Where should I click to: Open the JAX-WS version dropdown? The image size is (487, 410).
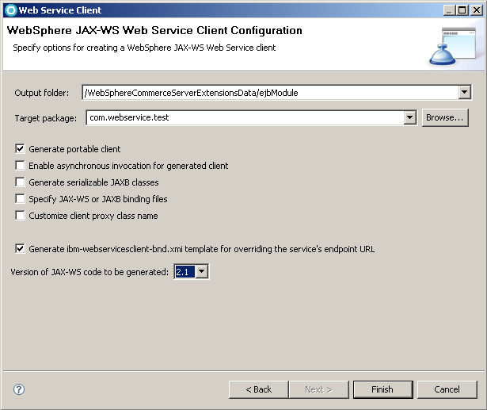click(201, 272)
